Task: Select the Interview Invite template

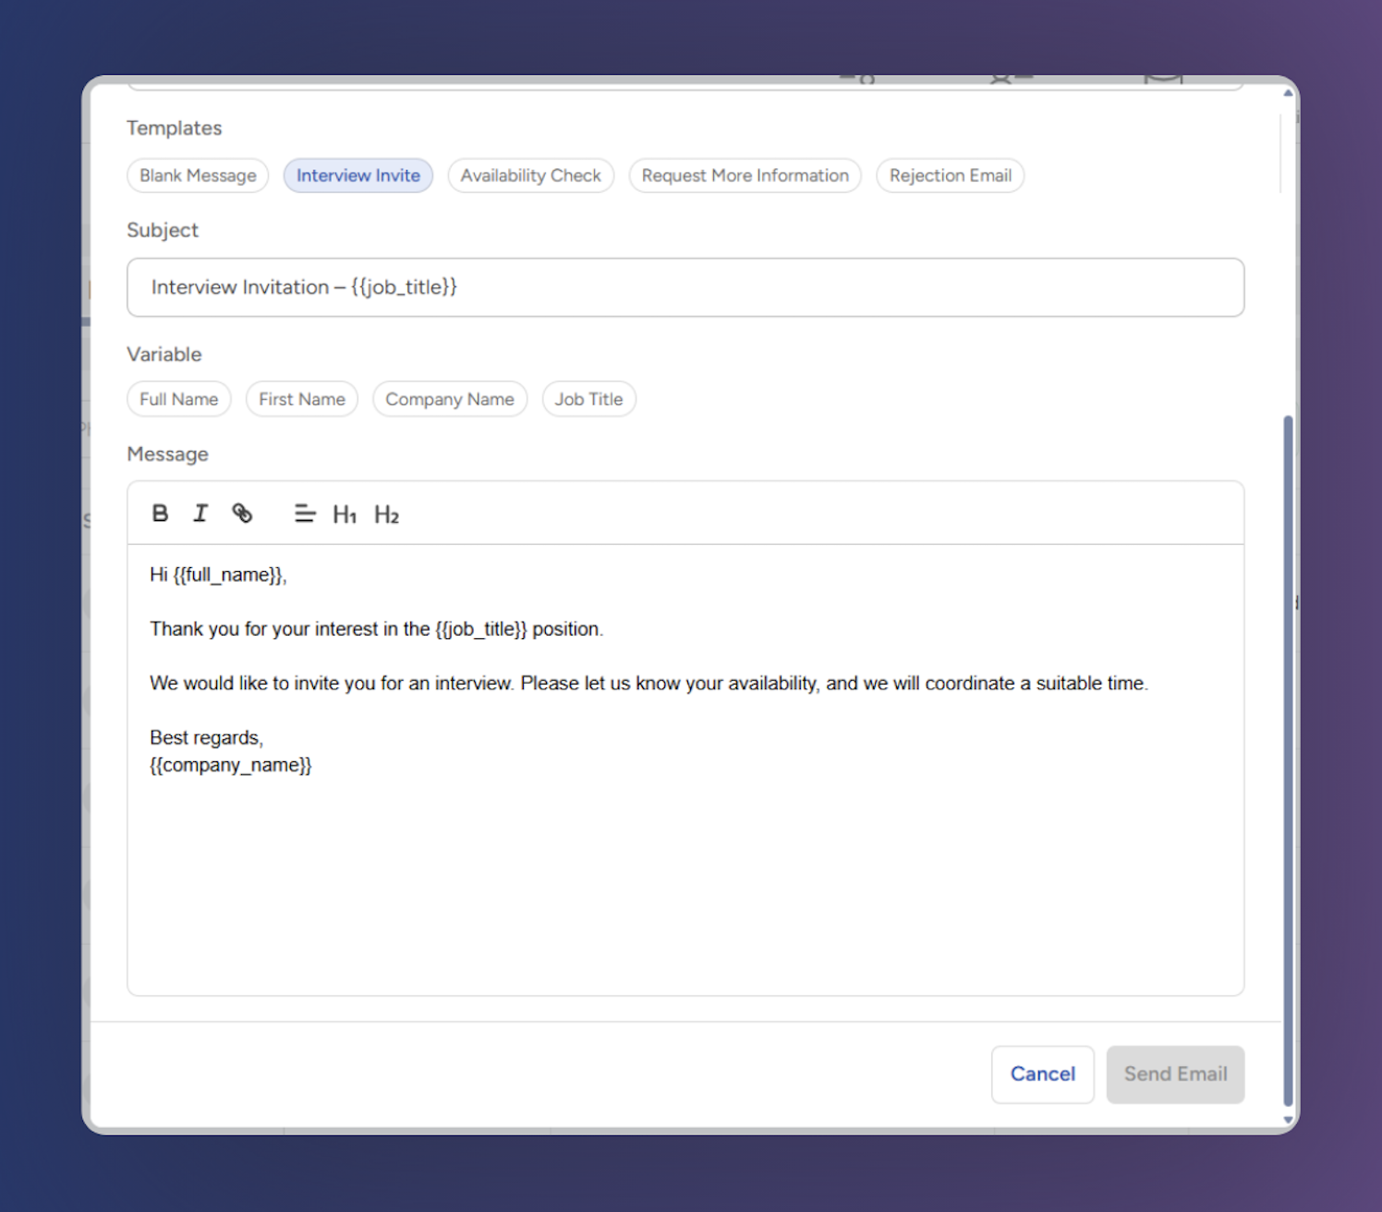Action: click(358, 176)
